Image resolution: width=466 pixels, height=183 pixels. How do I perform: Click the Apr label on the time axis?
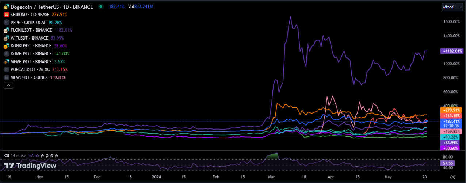331,177
